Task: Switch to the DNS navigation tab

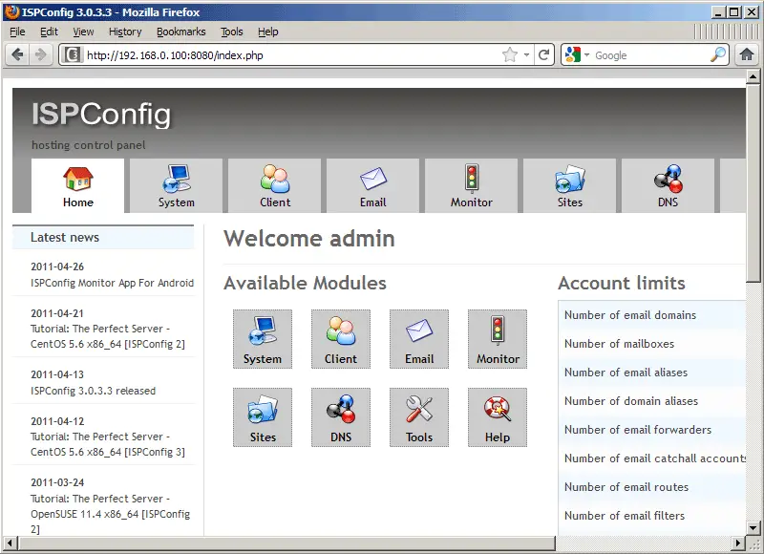Action: point(668,185)
